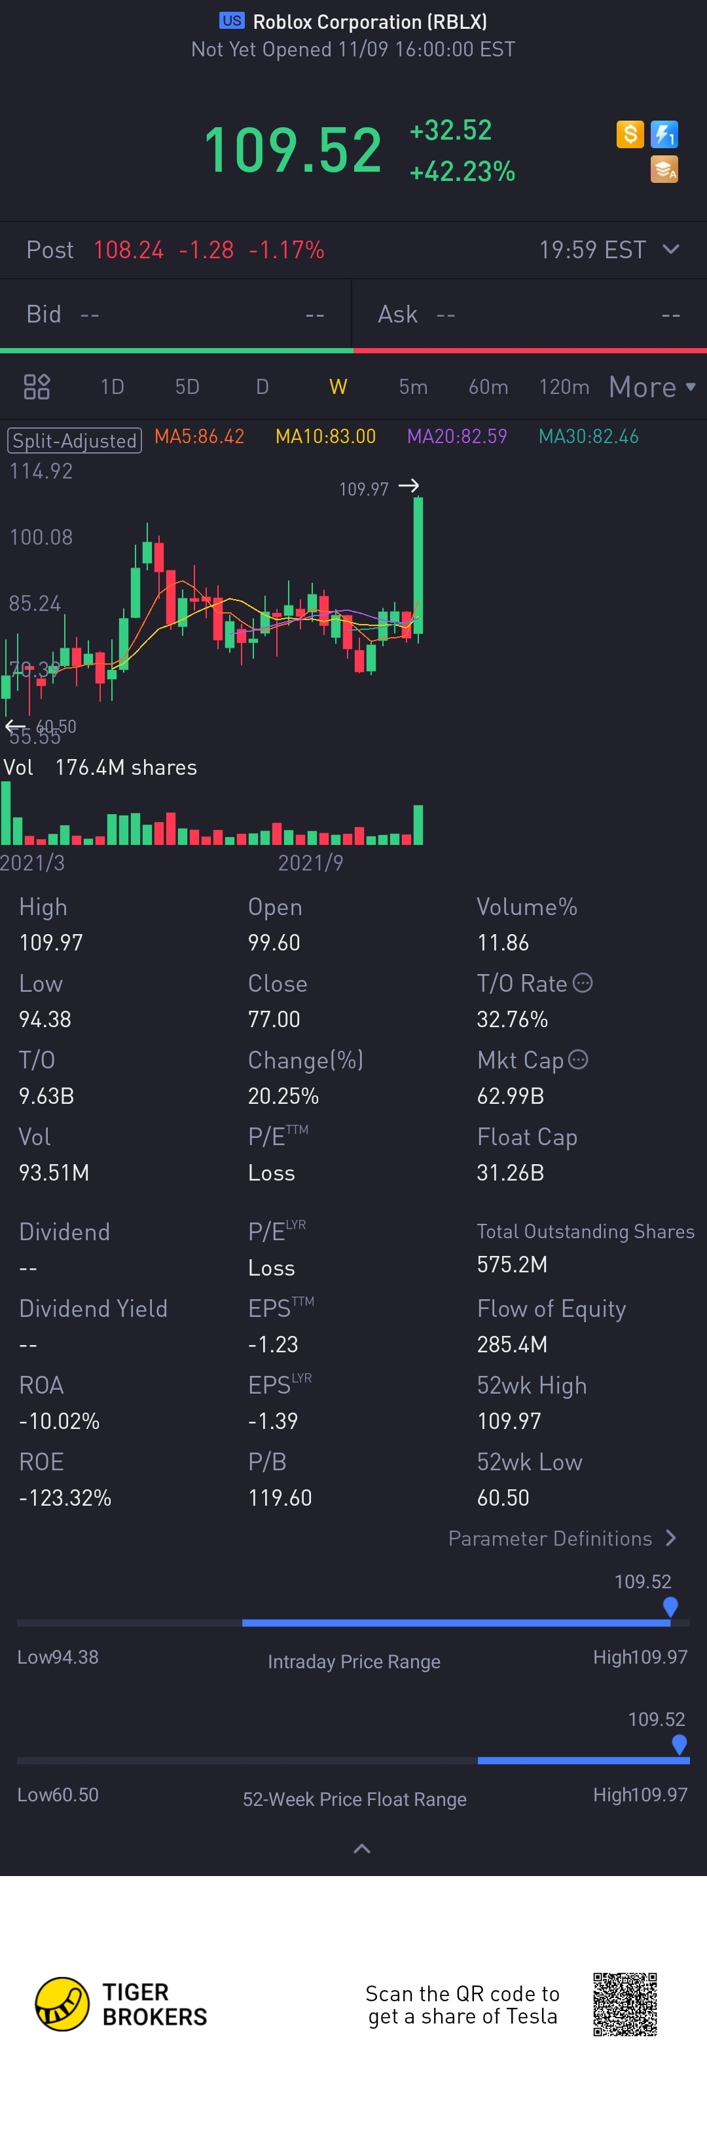
Task: Click the Tiger Brokers logo
Action: [120, 2004]
